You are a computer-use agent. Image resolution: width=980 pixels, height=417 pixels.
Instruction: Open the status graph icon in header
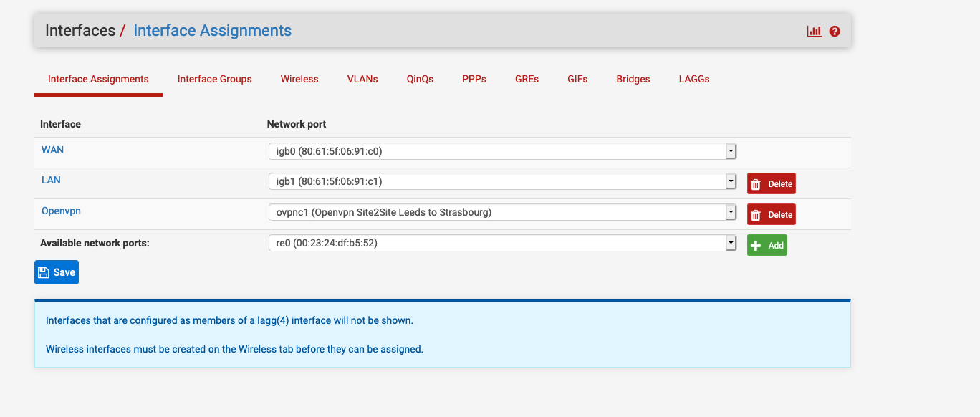coord(814,31)
